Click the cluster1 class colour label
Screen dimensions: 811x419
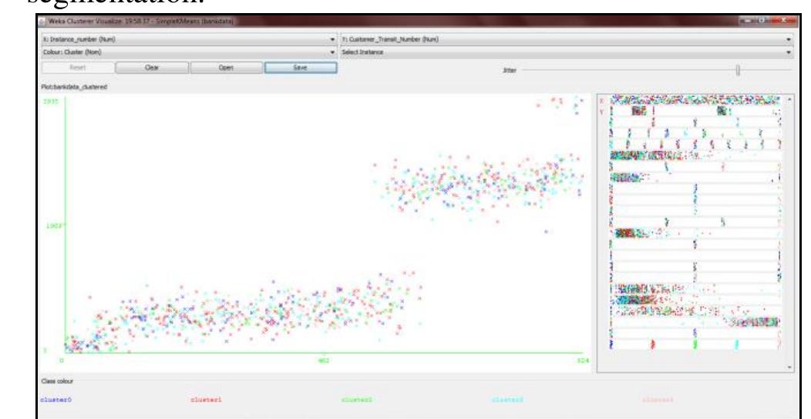click(206, 400)
